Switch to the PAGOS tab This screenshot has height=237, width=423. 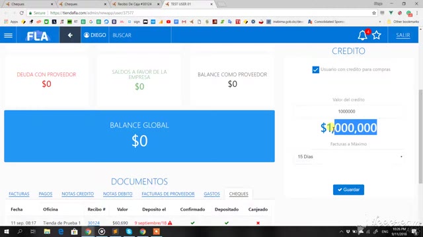[x=46, y=194]
